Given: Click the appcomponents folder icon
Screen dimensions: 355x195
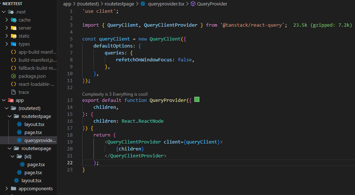Looking at the screenshot, I should pyautogui.click(x=14, y=188).
